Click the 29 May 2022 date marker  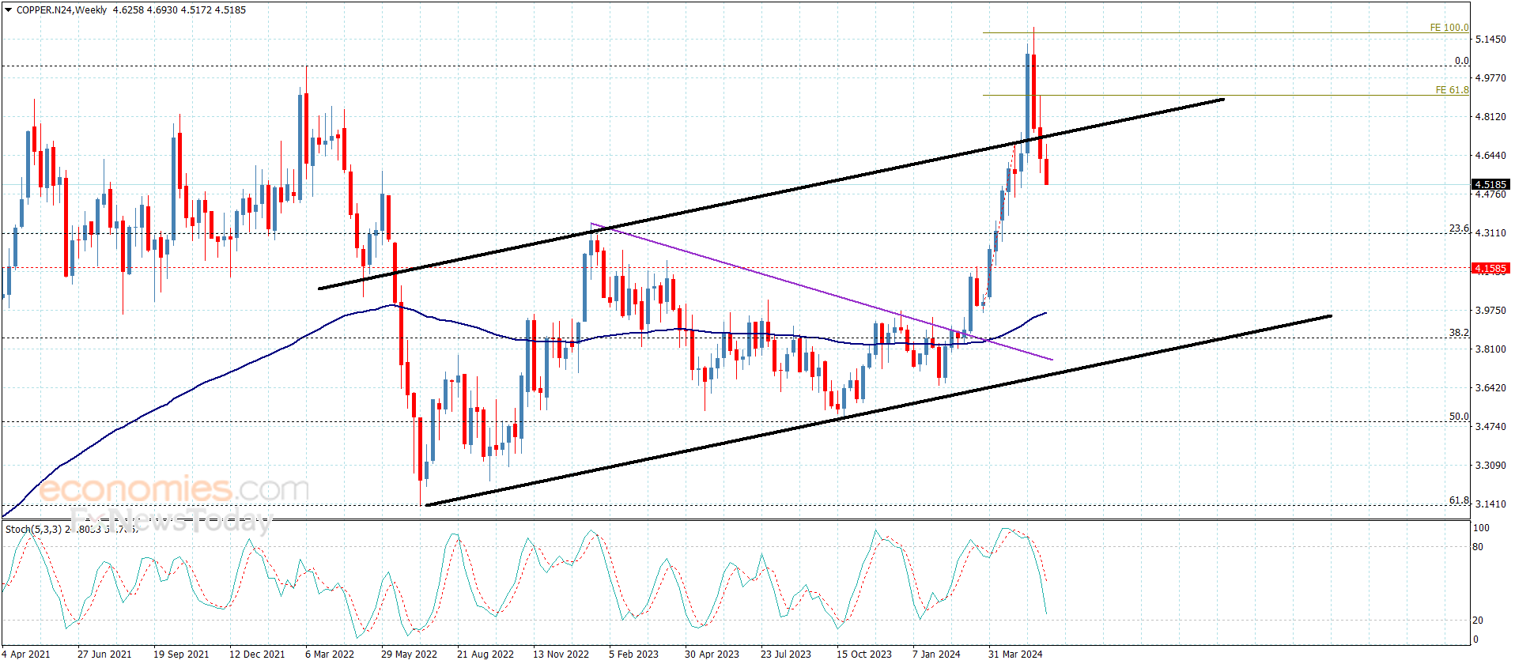pyautogui.click(x=409, y=654)
